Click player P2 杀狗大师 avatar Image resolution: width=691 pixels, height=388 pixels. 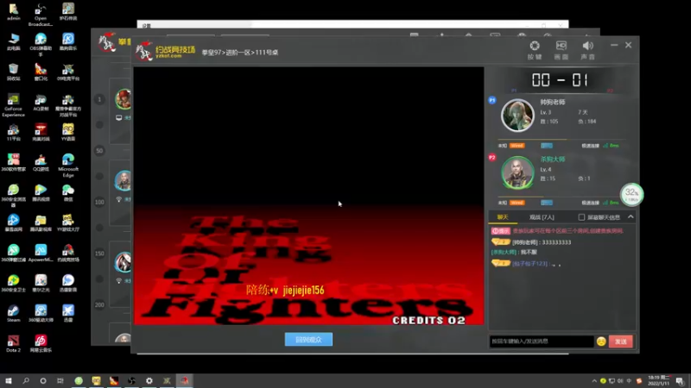click(x=517, y=172)
